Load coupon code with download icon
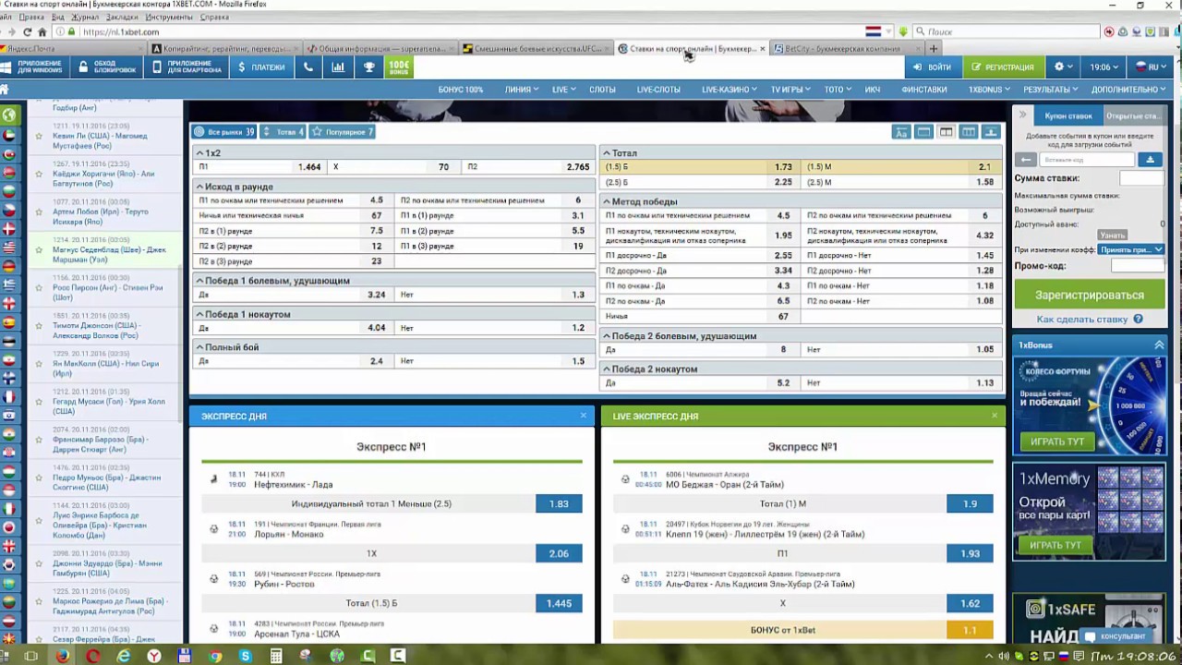Screen dimensions: 1182x665 pos(1150,160)
